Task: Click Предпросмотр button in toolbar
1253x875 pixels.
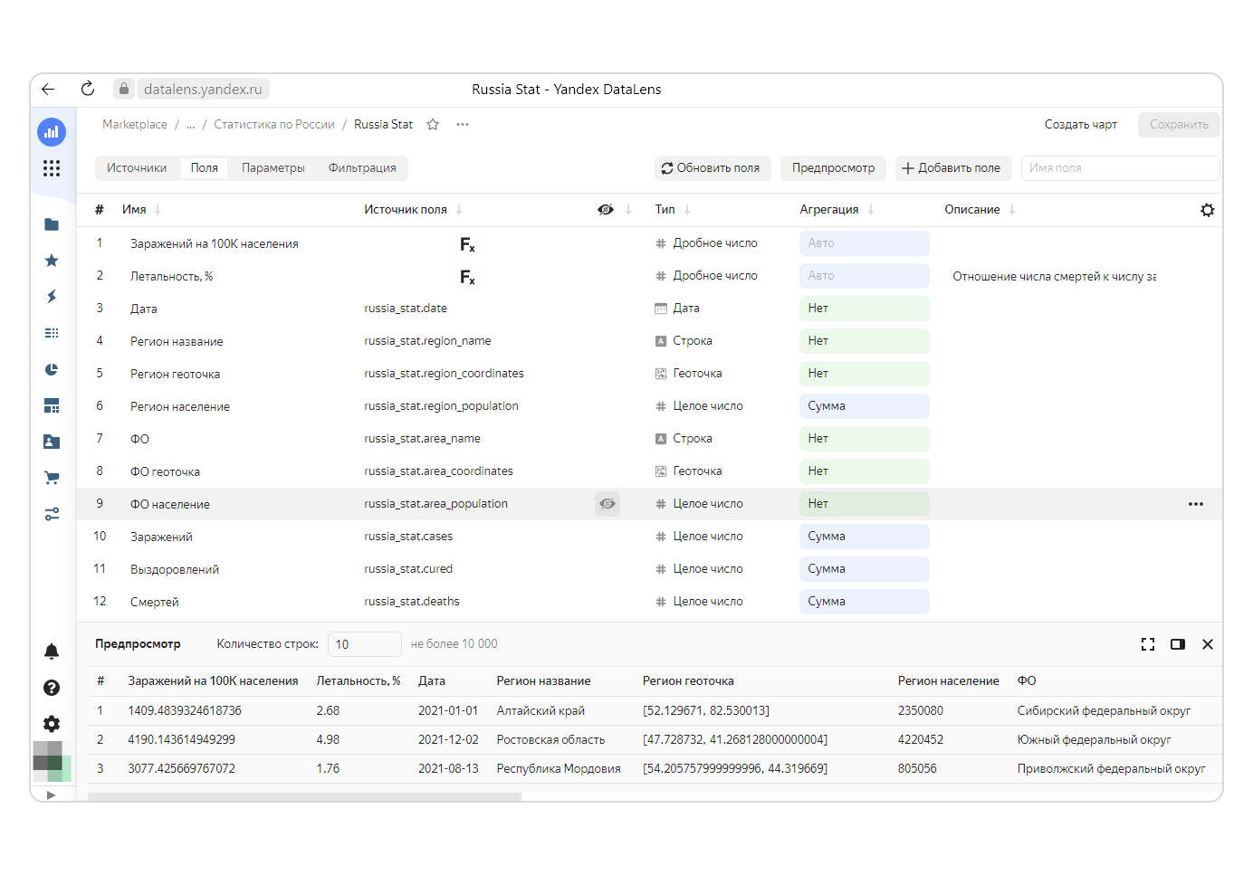Action: click(x=833, y=168)
